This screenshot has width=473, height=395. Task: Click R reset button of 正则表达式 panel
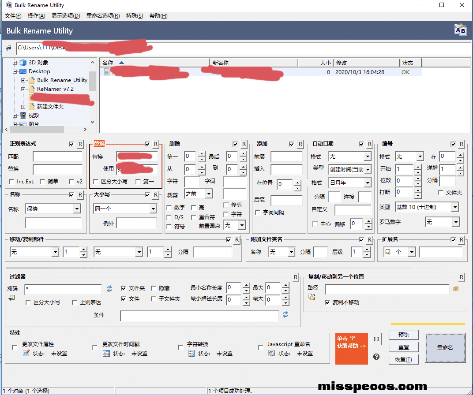pyautogui.click(x=80, y=144)
